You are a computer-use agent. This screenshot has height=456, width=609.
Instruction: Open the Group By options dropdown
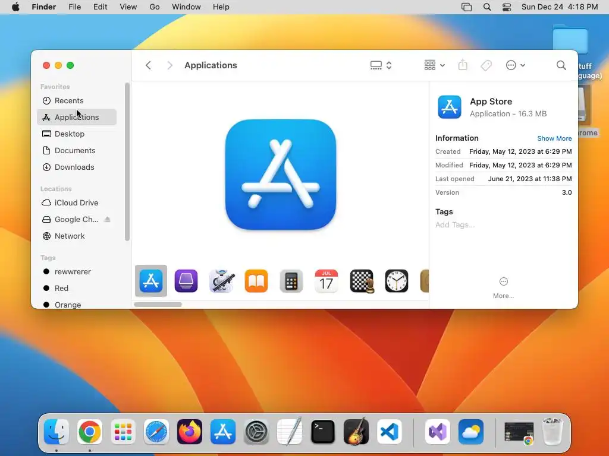(434, 65)
